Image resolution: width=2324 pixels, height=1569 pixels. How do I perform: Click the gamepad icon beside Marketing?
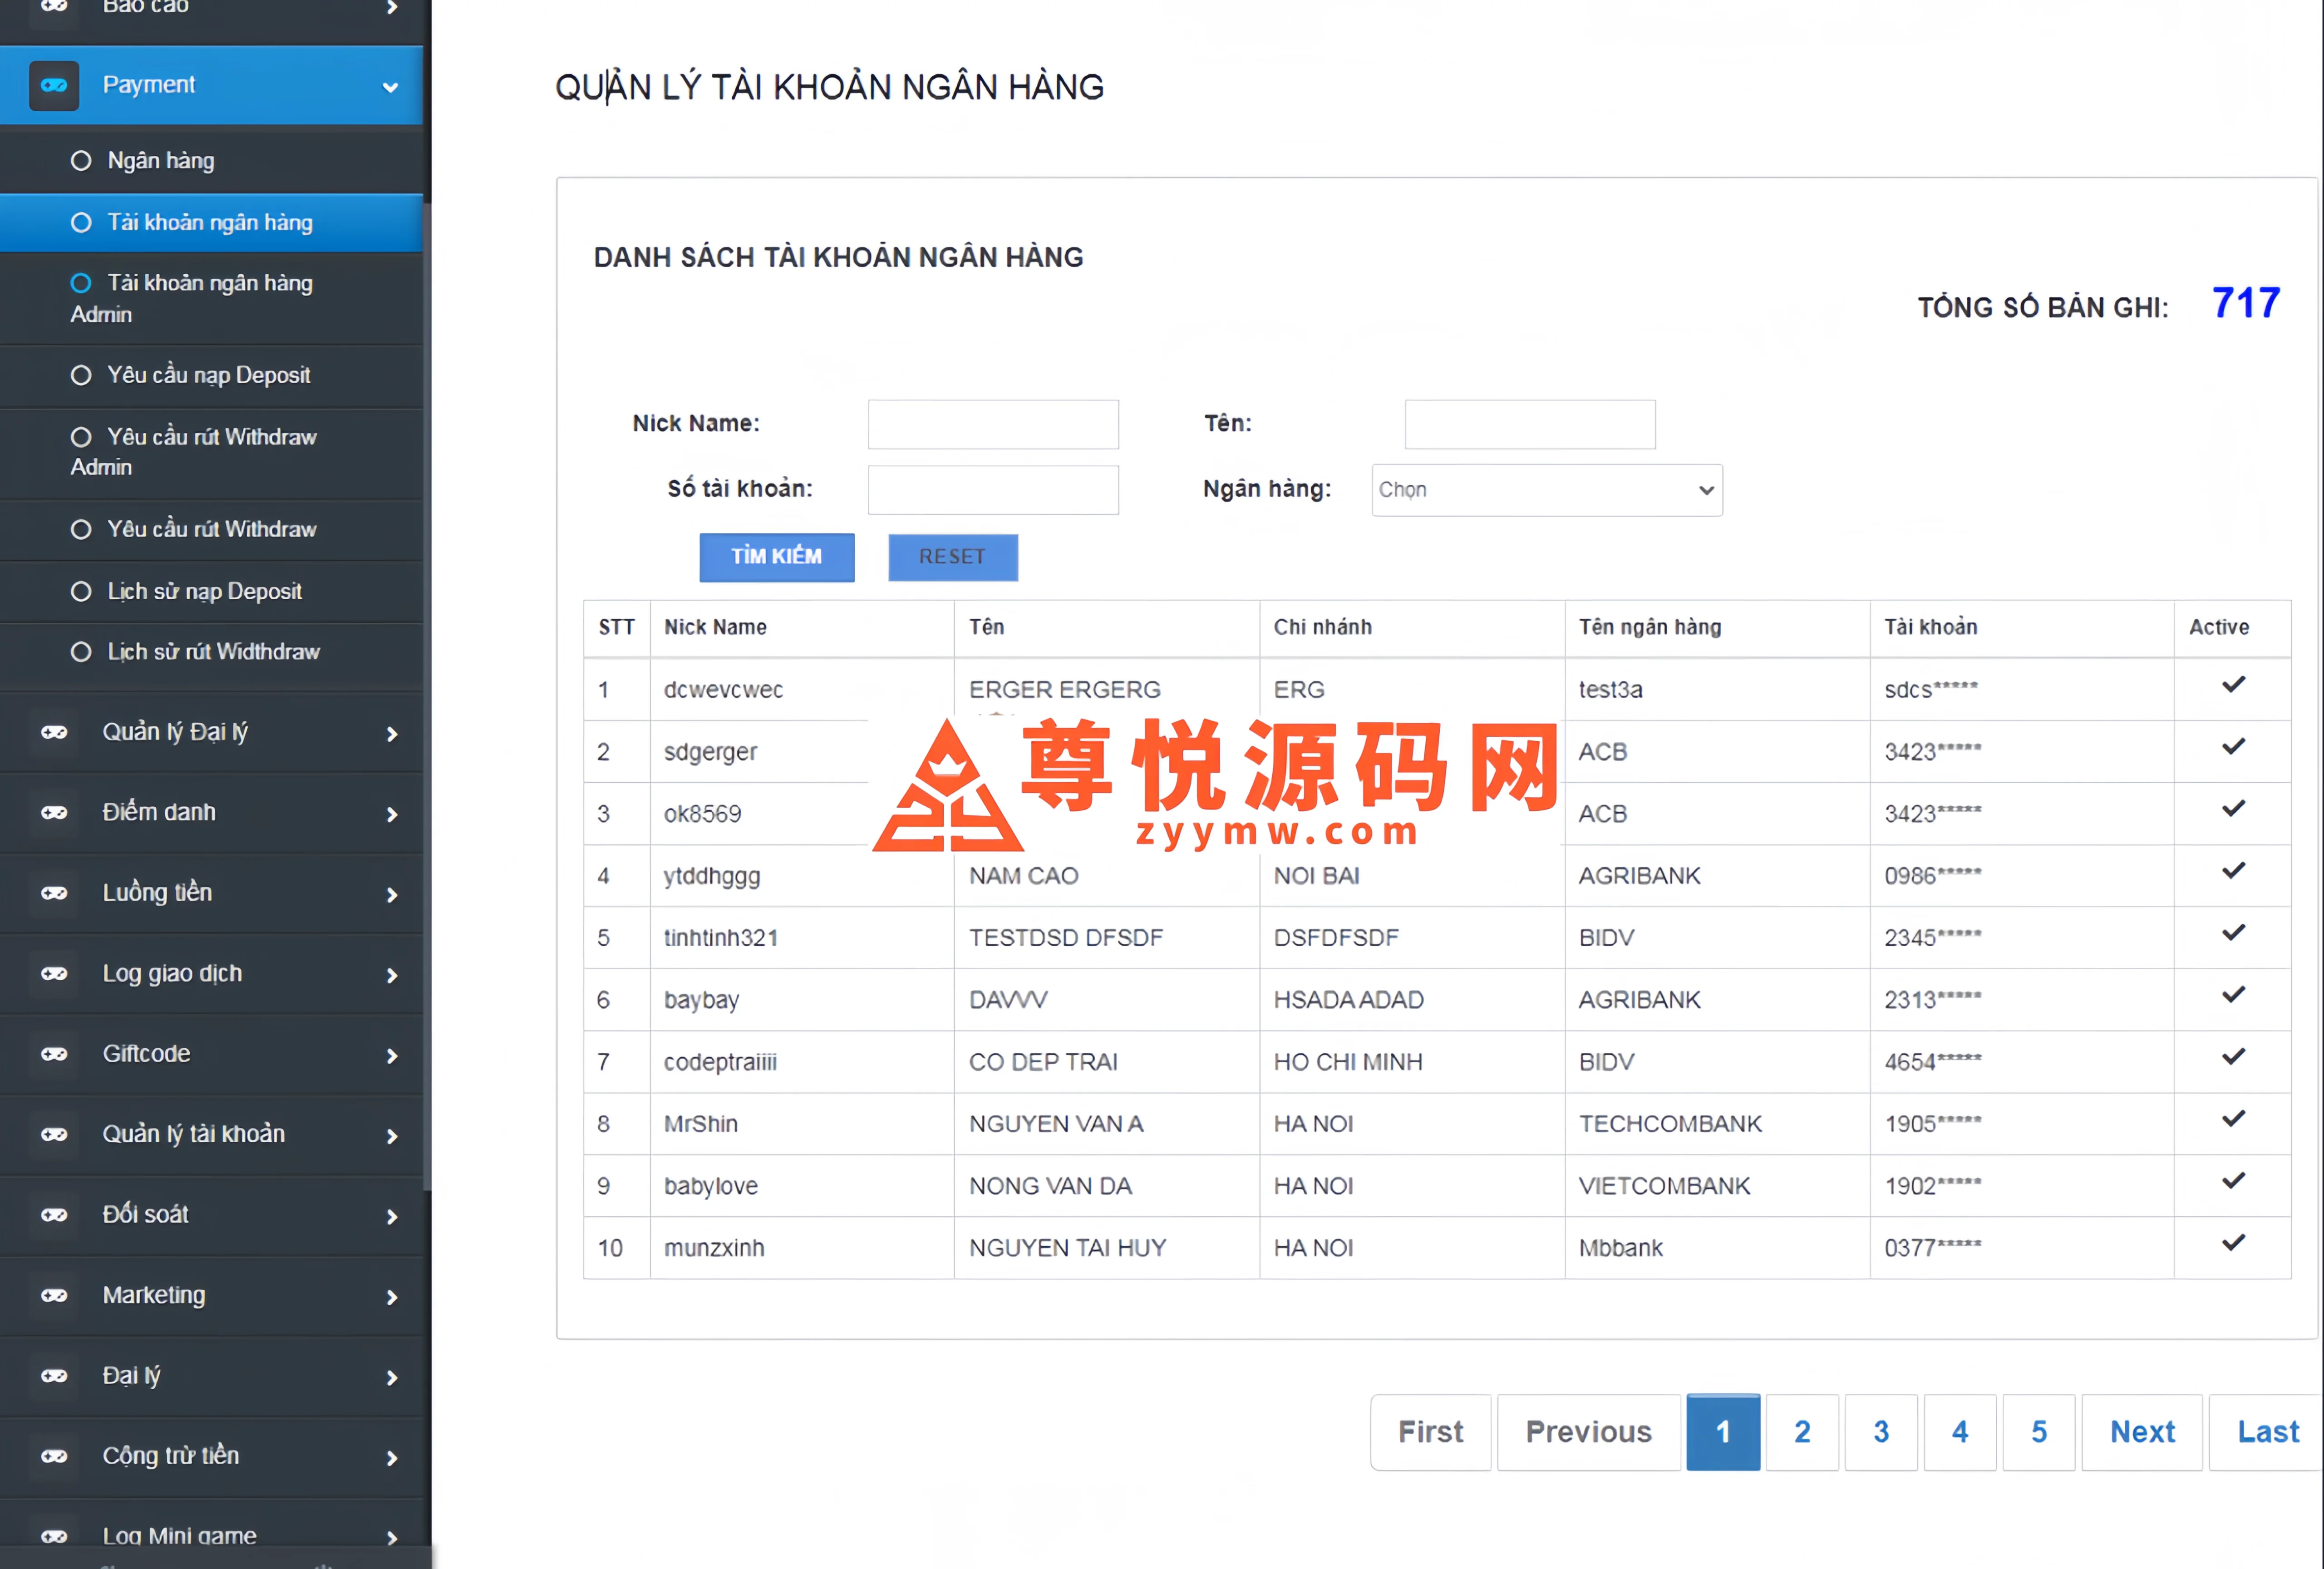(x=54, y=1295)
